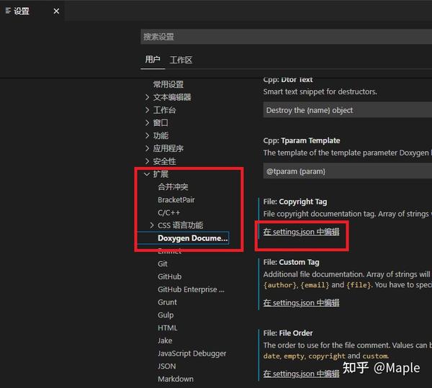This screenshot has width=432, height=388.
Task: Select 工作台 in settings tree
Action: click(164, 110)
